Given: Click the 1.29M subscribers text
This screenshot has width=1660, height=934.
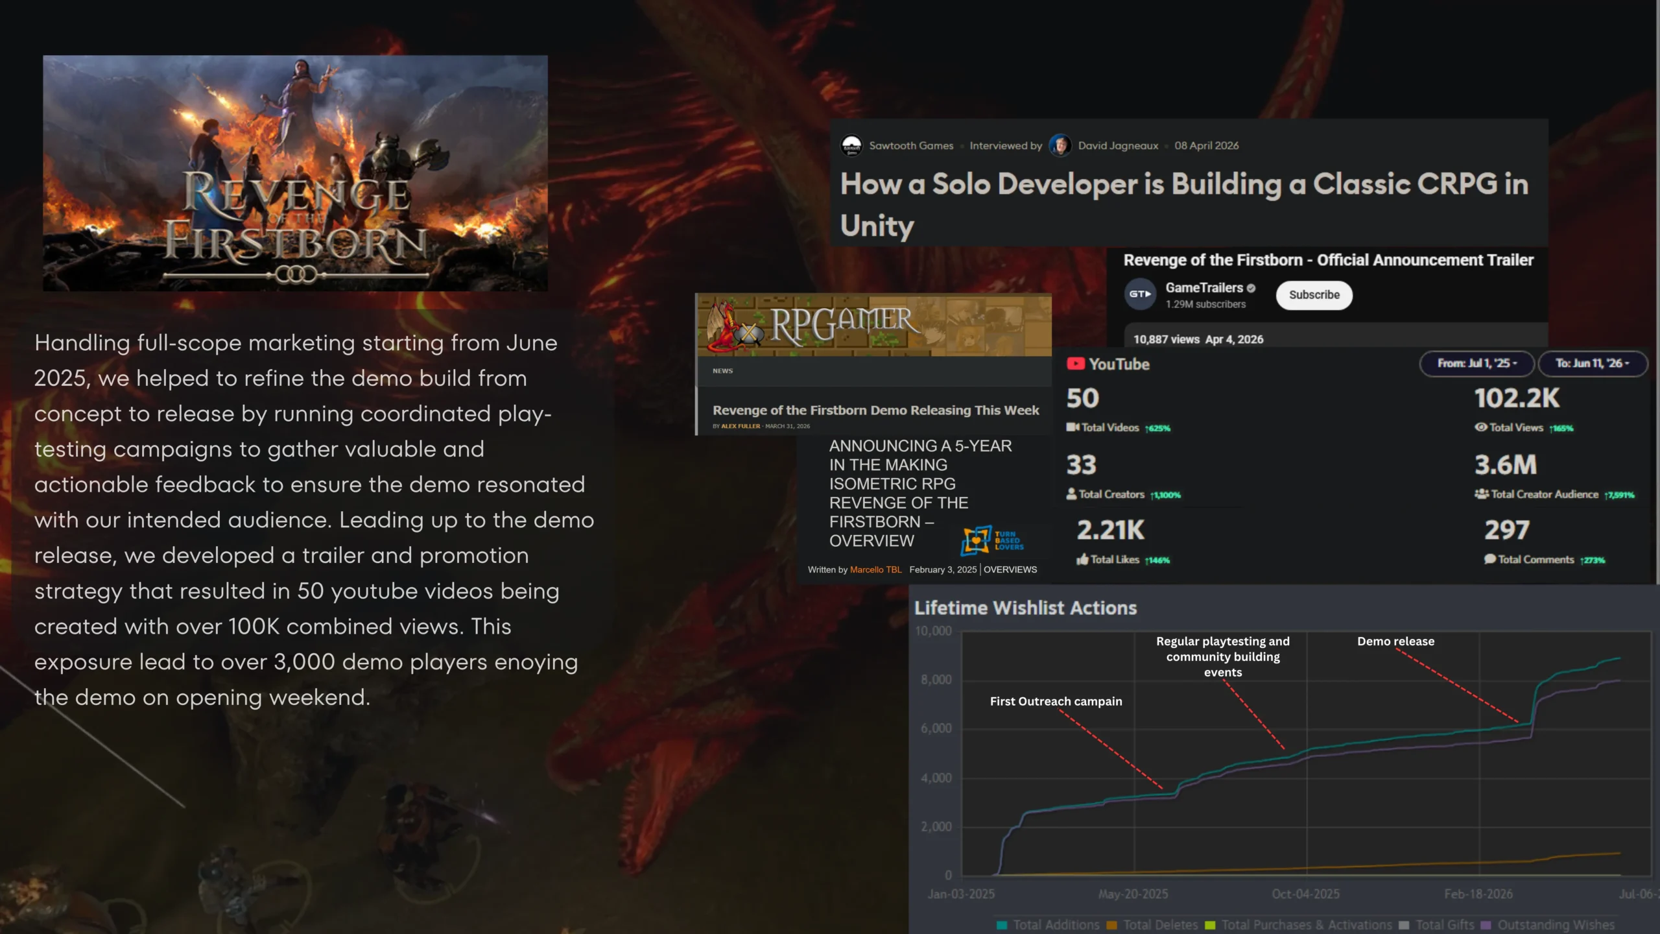Looking at the screenshot, I should 1205,304.
